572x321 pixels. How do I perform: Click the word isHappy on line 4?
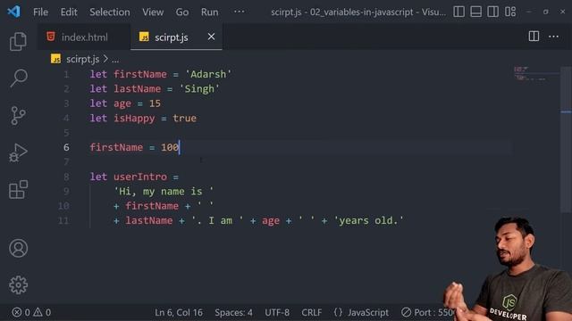[x=134, y=119]
